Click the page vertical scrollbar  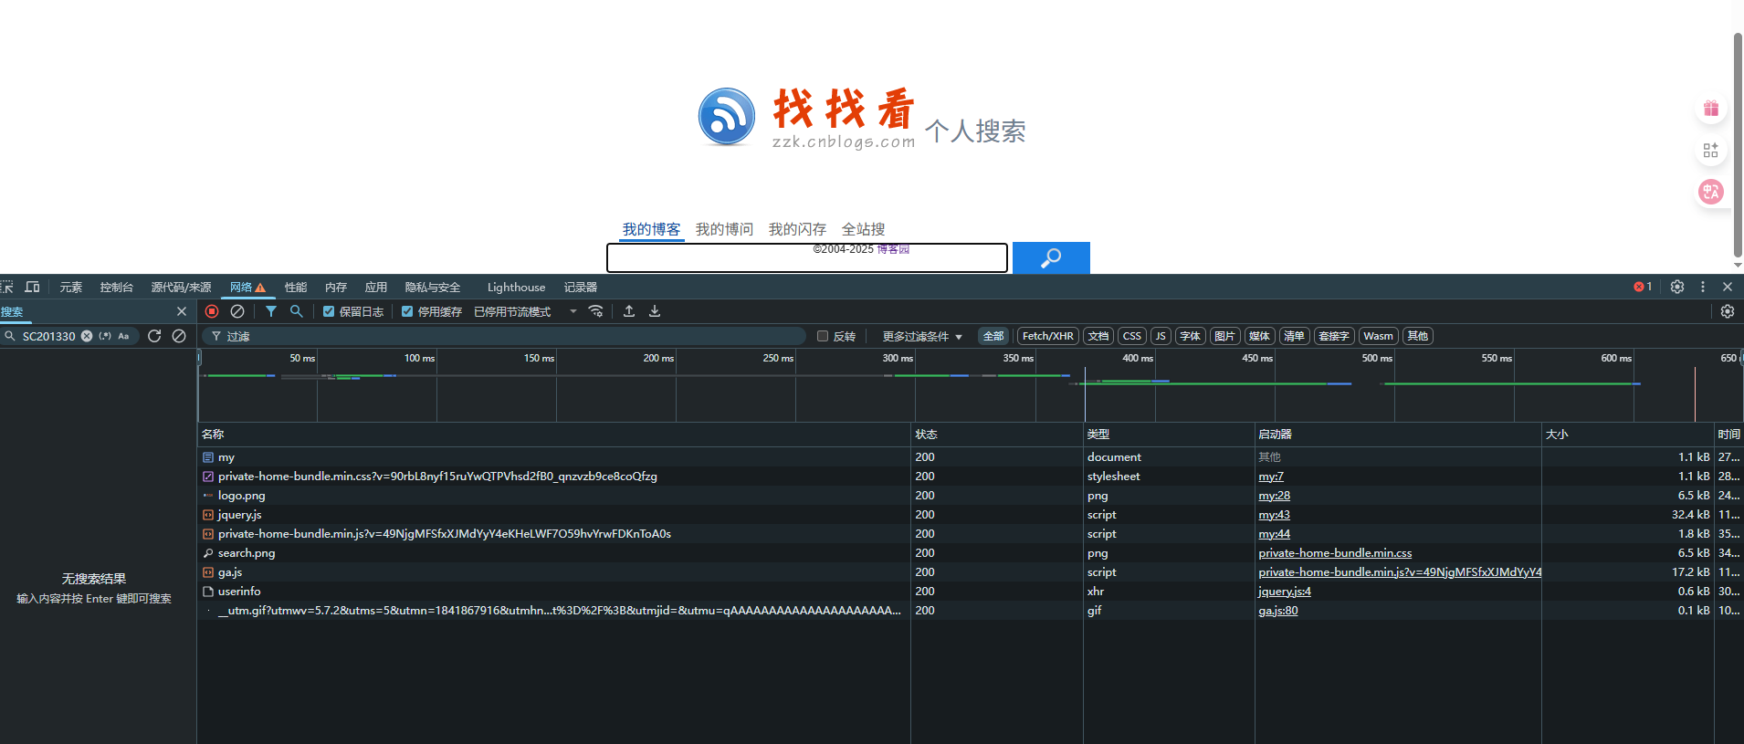[1738, 145]
